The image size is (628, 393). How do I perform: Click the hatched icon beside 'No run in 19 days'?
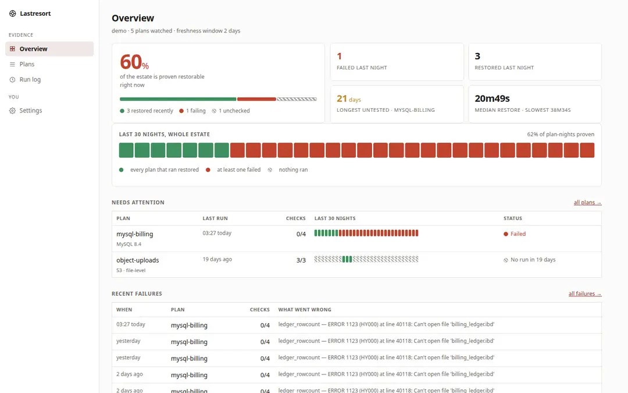tap(506, 260)
